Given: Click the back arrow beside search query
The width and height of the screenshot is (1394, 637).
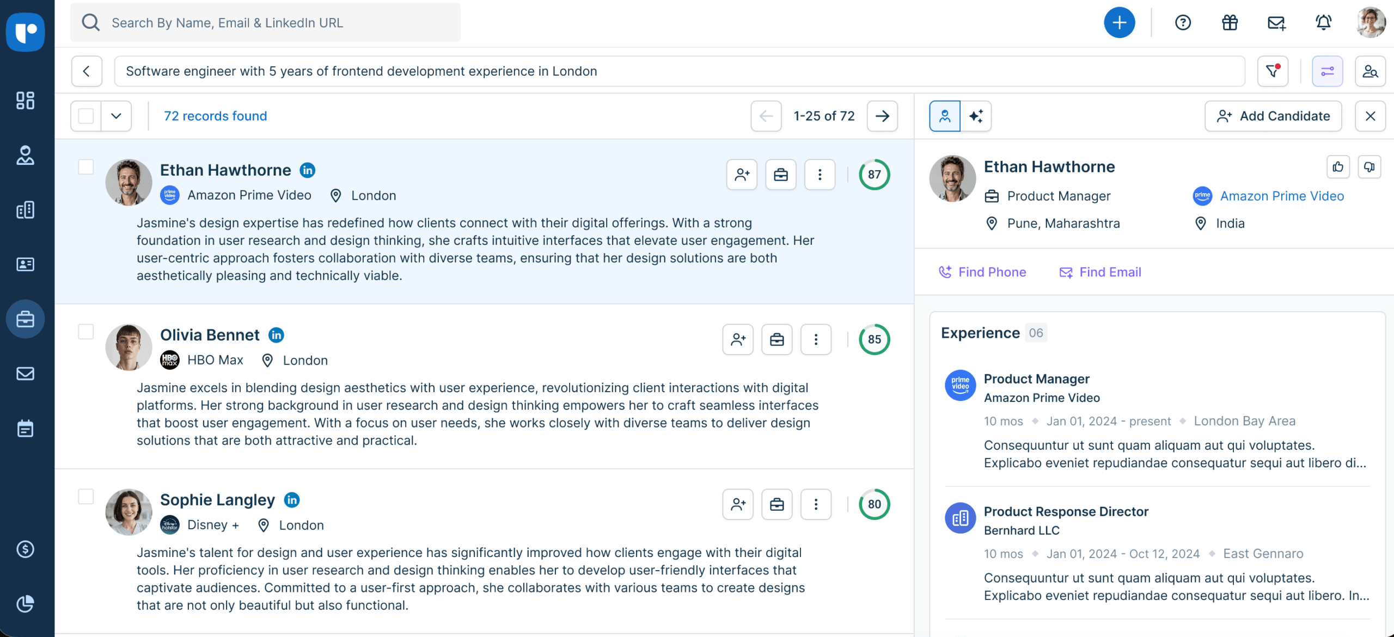Looking at the screenshot, I should click(x=87, y=71).
